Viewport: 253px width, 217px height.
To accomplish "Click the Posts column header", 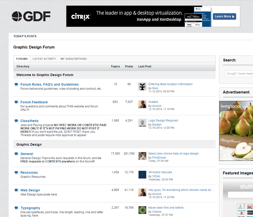I will coord(129,67).
